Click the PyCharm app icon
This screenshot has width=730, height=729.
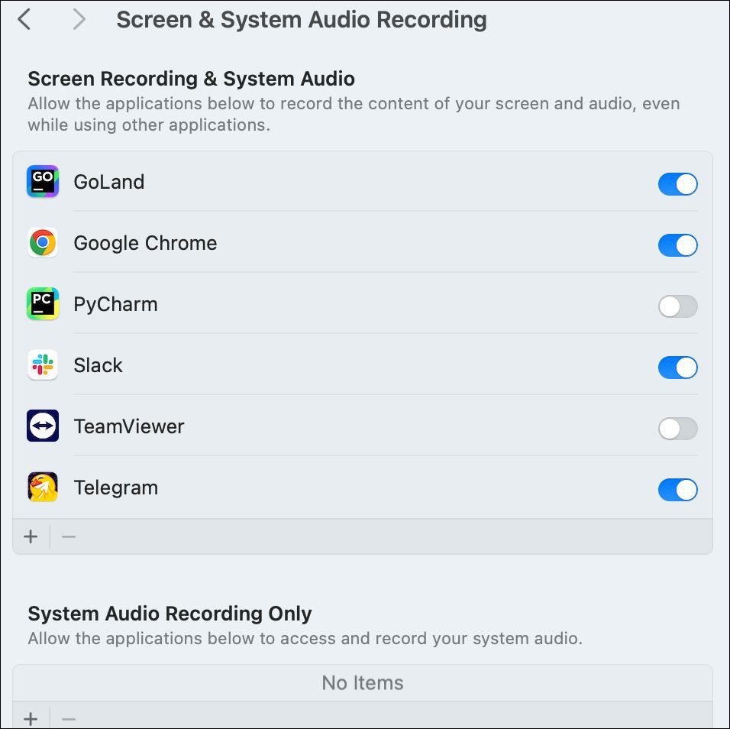[x=42, y=304]
